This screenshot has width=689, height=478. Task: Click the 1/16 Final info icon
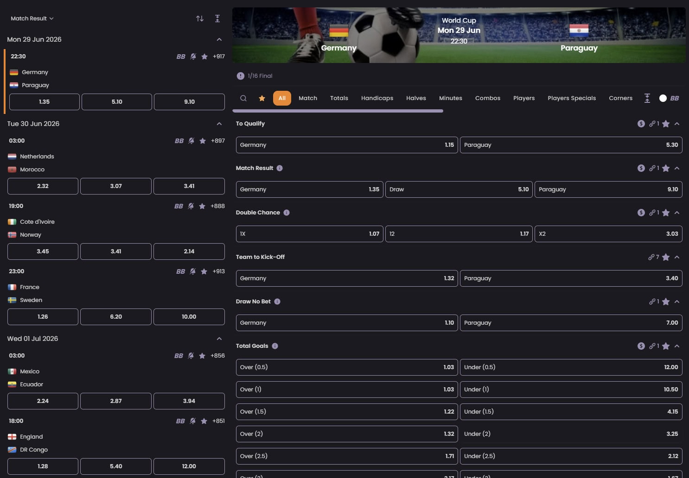point(241,76)
